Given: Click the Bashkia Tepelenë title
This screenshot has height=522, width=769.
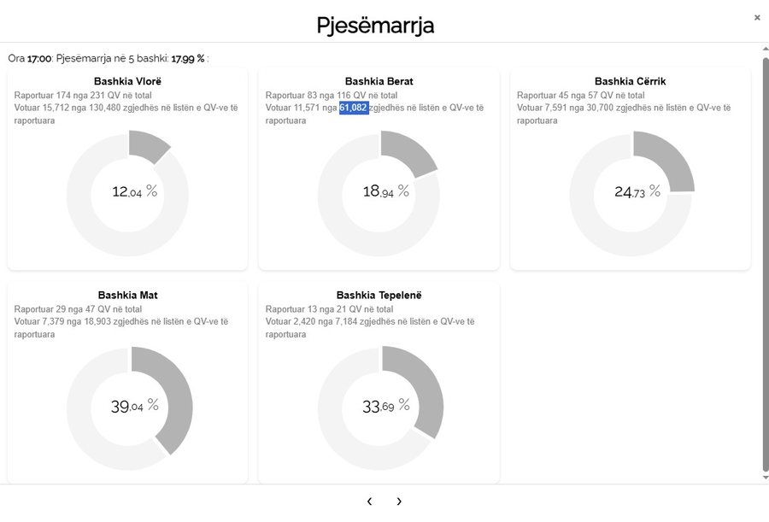Looking at the screenshot, I should click(x=379, y=296).
